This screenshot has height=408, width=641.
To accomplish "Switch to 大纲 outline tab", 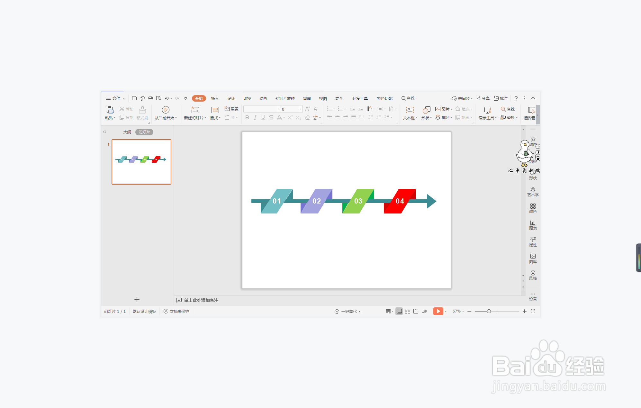I will 127,132.
